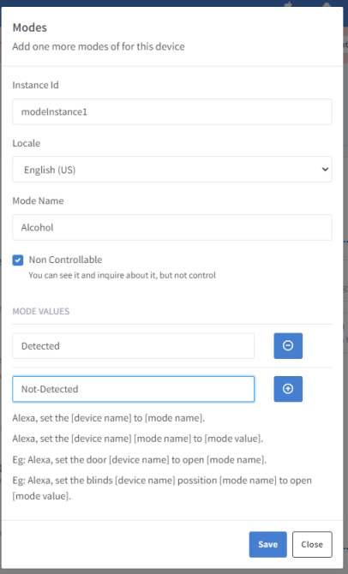Remove the Detected value with minus icon
This screenshot has height=574, width=348.
pos(288,345)
